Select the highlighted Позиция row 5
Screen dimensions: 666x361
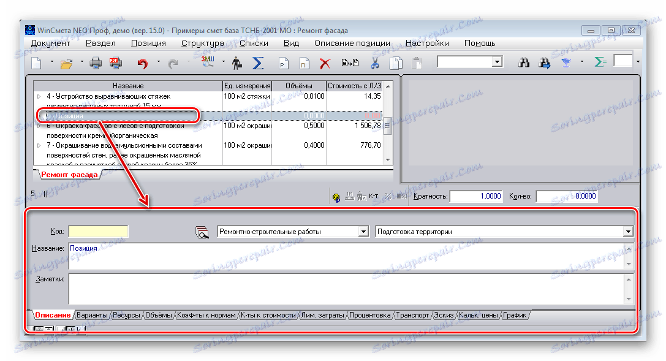[208, 115]
